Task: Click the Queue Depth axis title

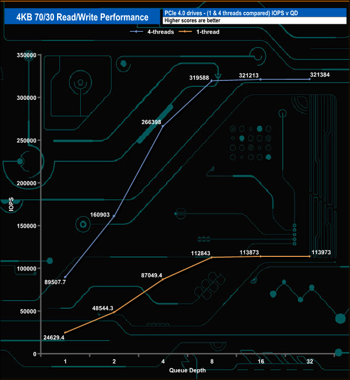Action: [187, 370]
